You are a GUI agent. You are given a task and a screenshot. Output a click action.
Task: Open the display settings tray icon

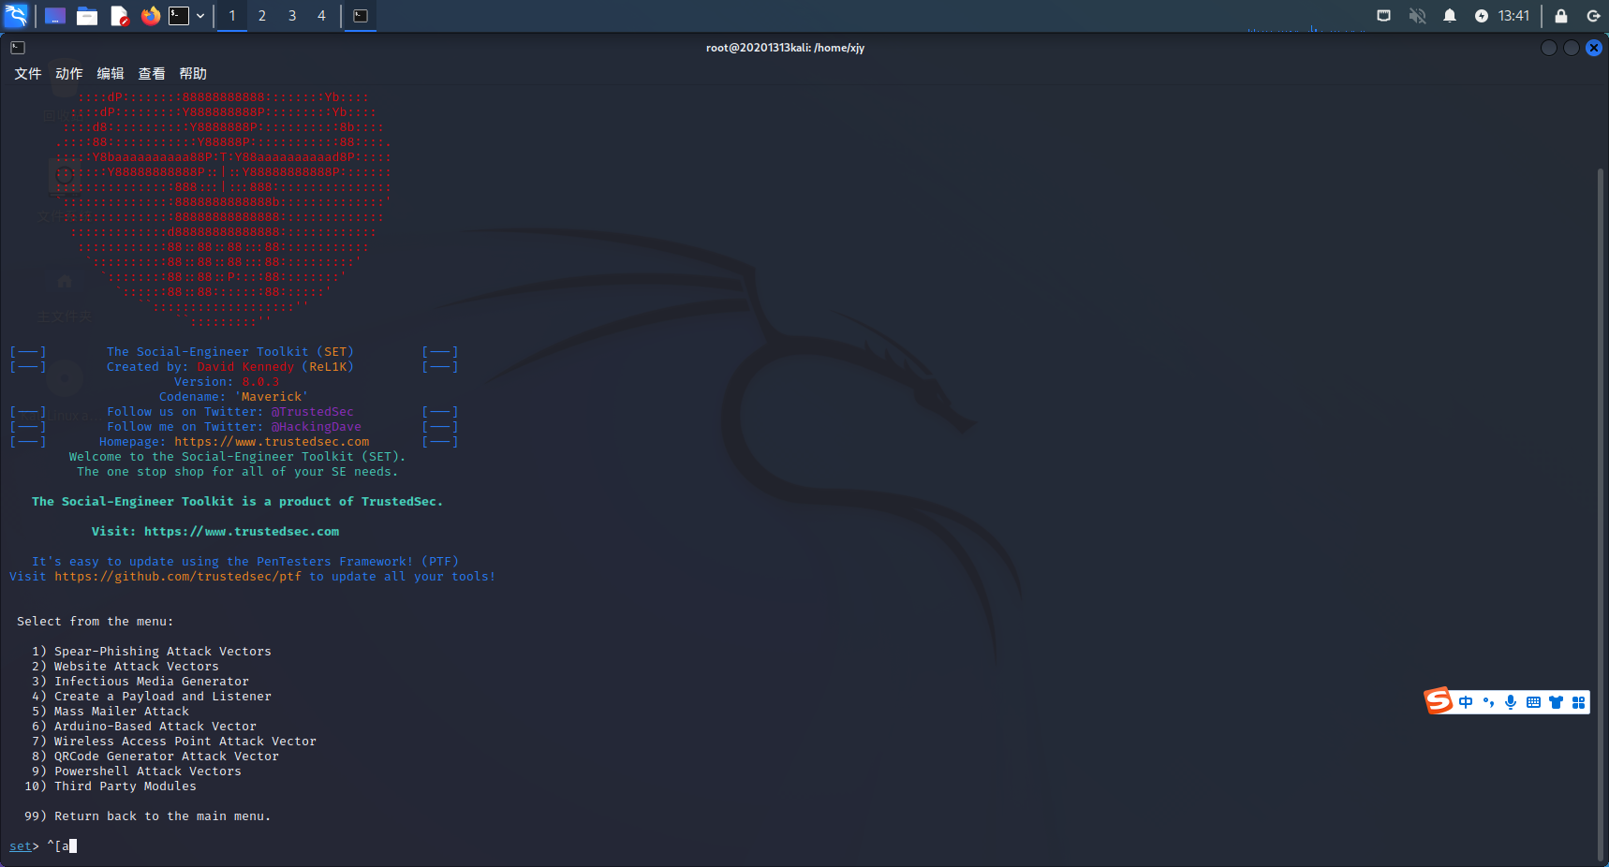1384,16
